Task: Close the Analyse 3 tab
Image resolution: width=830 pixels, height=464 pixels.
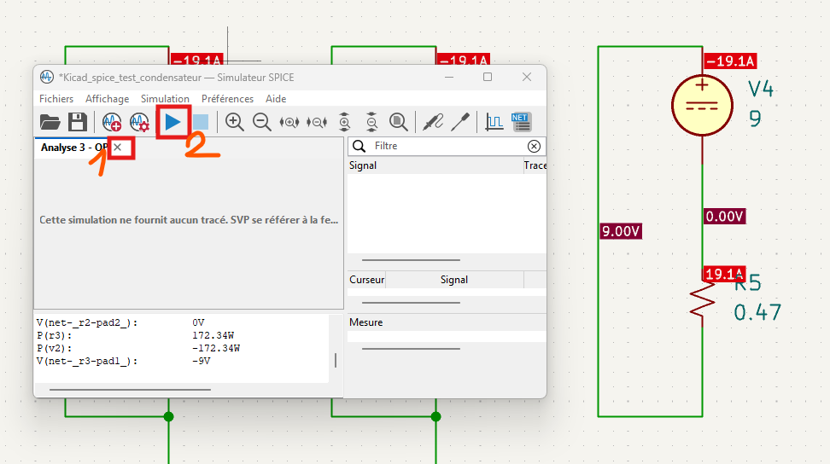Action: [x=118, y=148]
